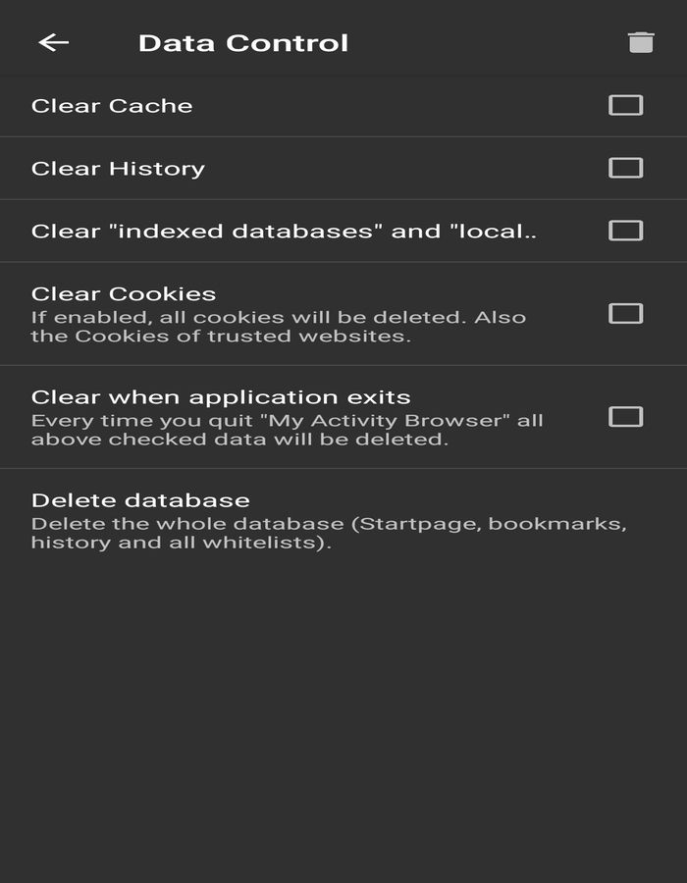Enable Clear when application exits checkbox
Image resolution: width=687 pixels, height=883 pixels.
pyautogui.click(x=625, y=417)
